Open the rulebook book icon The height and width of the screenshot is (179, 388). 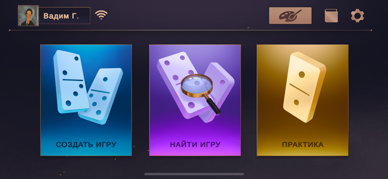331,15
